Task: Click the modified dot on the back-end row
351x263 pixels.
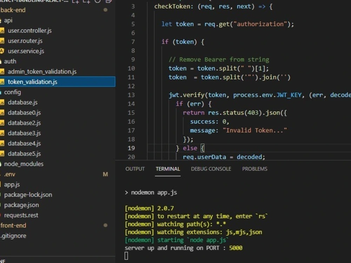Action: tap(105, 10)
